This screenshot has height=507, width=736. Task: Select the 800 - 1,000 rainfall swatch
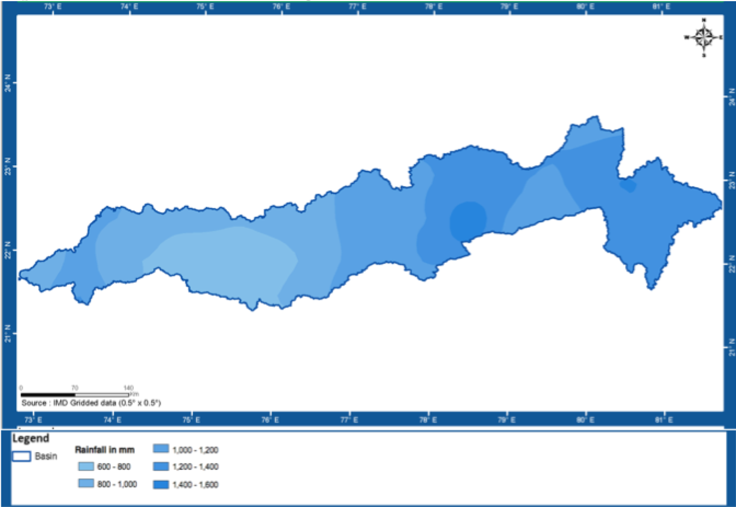(86, 484)
